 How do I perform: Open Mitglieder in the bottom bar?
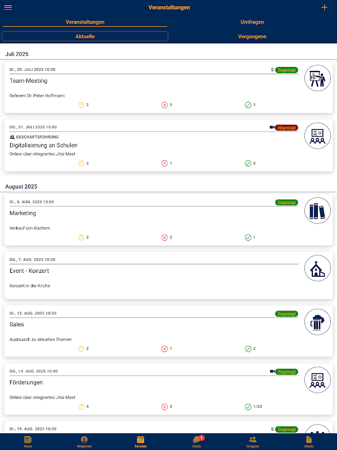pyautogui.click(x=84, y=441)
